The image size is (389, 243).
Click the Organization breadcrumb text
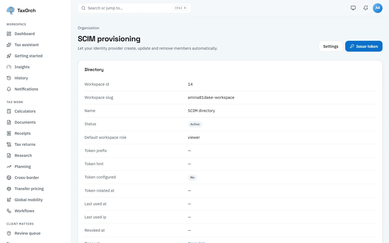point(88,28)
